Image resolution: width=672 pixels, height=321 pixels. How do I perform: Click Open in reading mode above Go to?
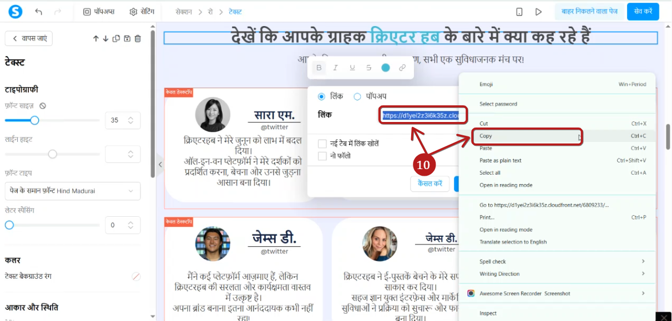(557, 185)
